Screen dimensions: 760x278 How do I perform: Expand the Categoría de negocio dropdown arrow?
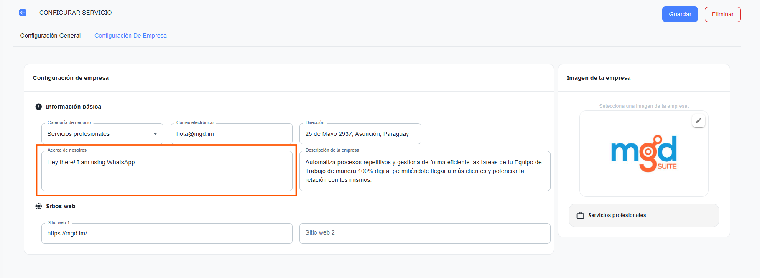[x=155, y=134]
